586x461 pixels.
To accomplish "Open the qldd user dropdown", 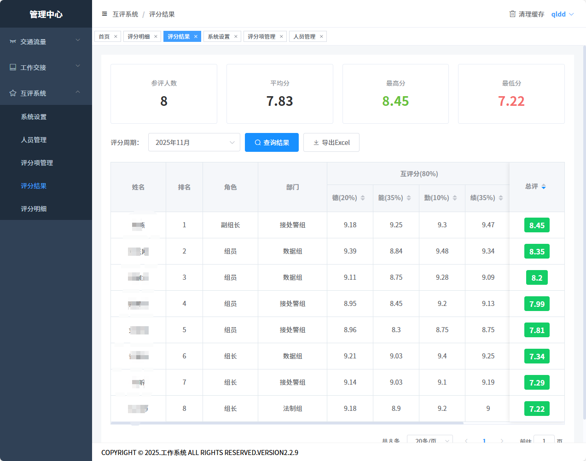I will point(563,14).
